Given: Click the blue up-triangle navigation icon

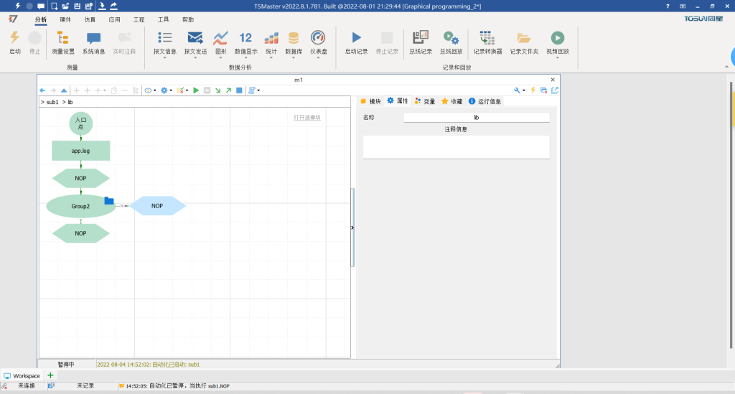Looking at the screenshot, I should (x=64, y=90).
